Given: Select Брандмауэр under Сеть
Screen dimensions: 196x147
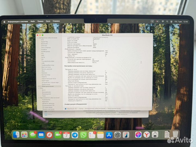Looking at the screenshot, I should tap(46, 92).
